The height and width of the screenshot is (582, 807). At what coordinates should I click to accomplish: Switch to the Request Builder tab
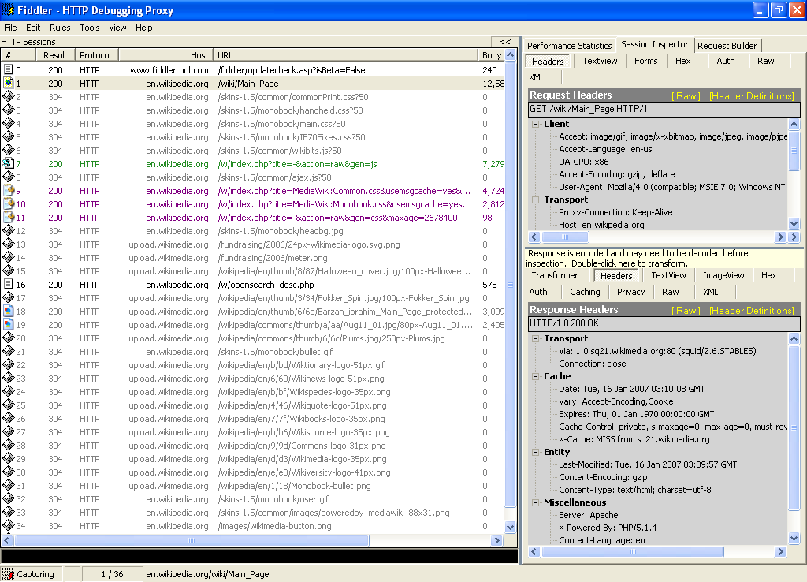(727, 46)
